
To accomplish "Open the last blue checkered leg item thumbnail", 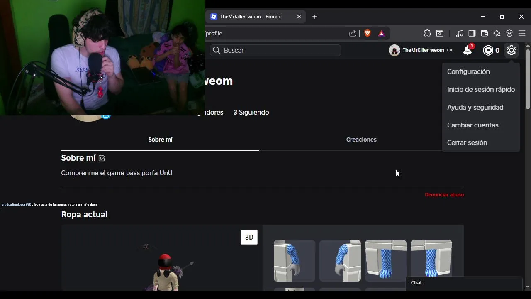I will click(431, 258).
